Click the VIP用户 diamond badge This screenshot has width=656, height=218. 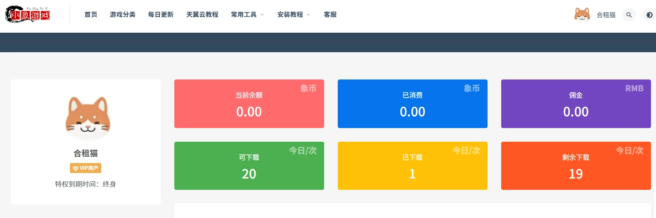tap(85, 168)
